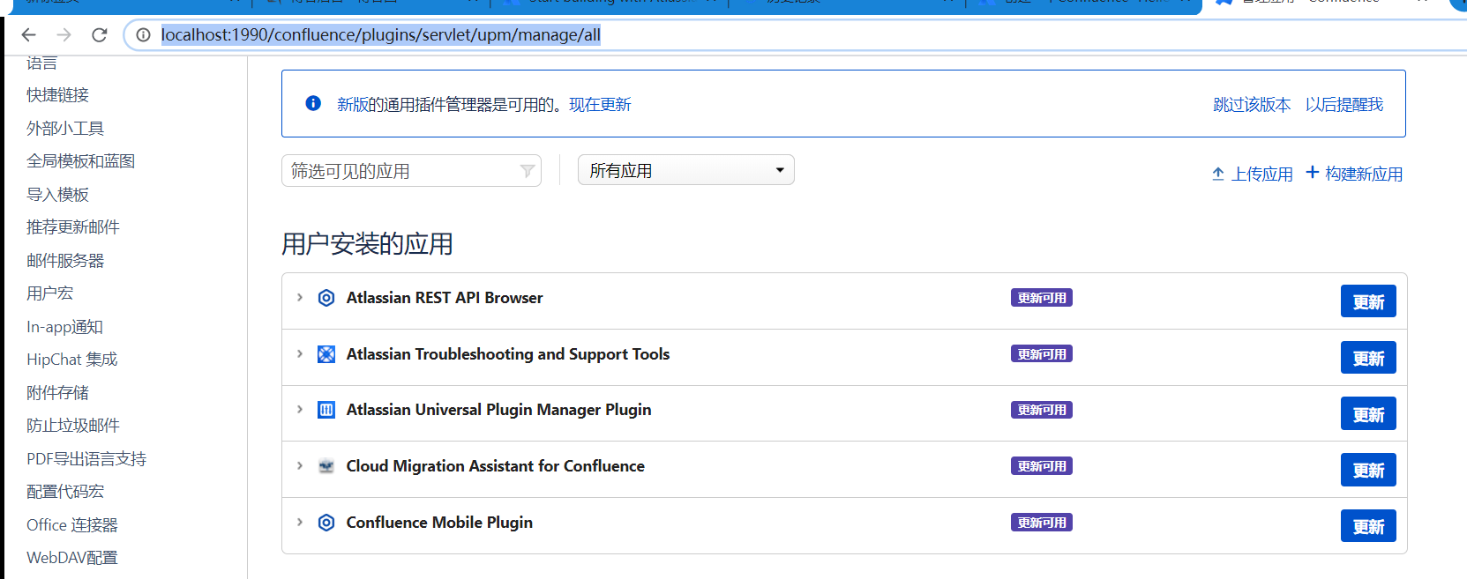Image resolution: width=1467 pixels, height=579 pixels.
Task: Open 邮件服务器 in the sidebar
Action: [x=65, y=261]
